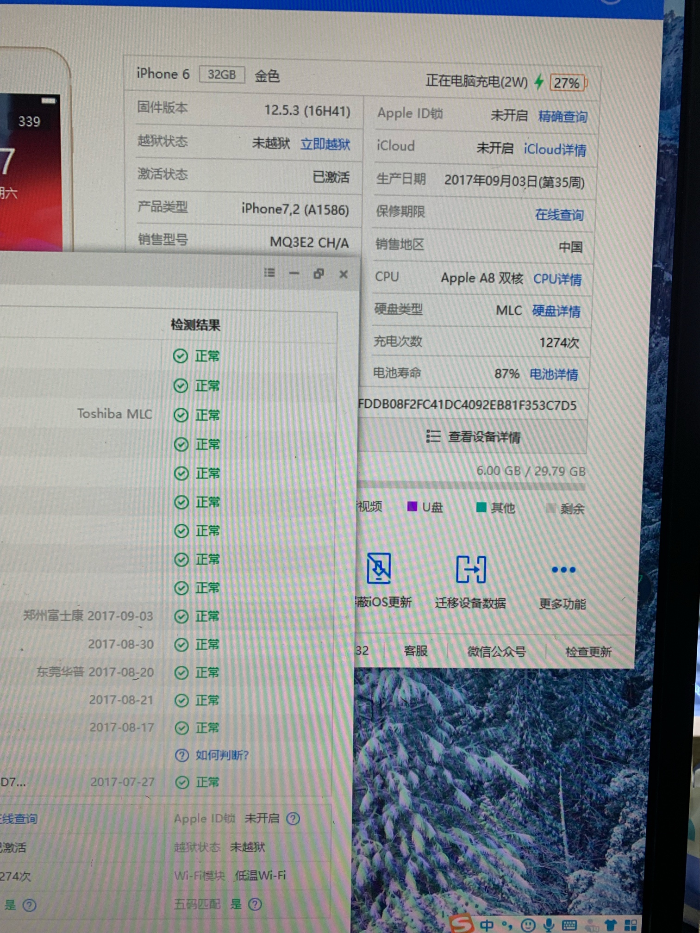700x933 pixels.
Task: Open Sogou toolbox grid icon
Action: [631, 925]
